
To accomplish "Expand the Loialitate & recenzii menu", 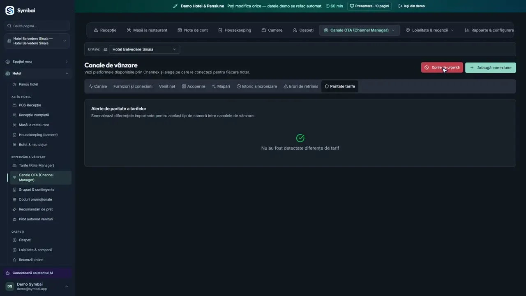I will pos(430,30).
